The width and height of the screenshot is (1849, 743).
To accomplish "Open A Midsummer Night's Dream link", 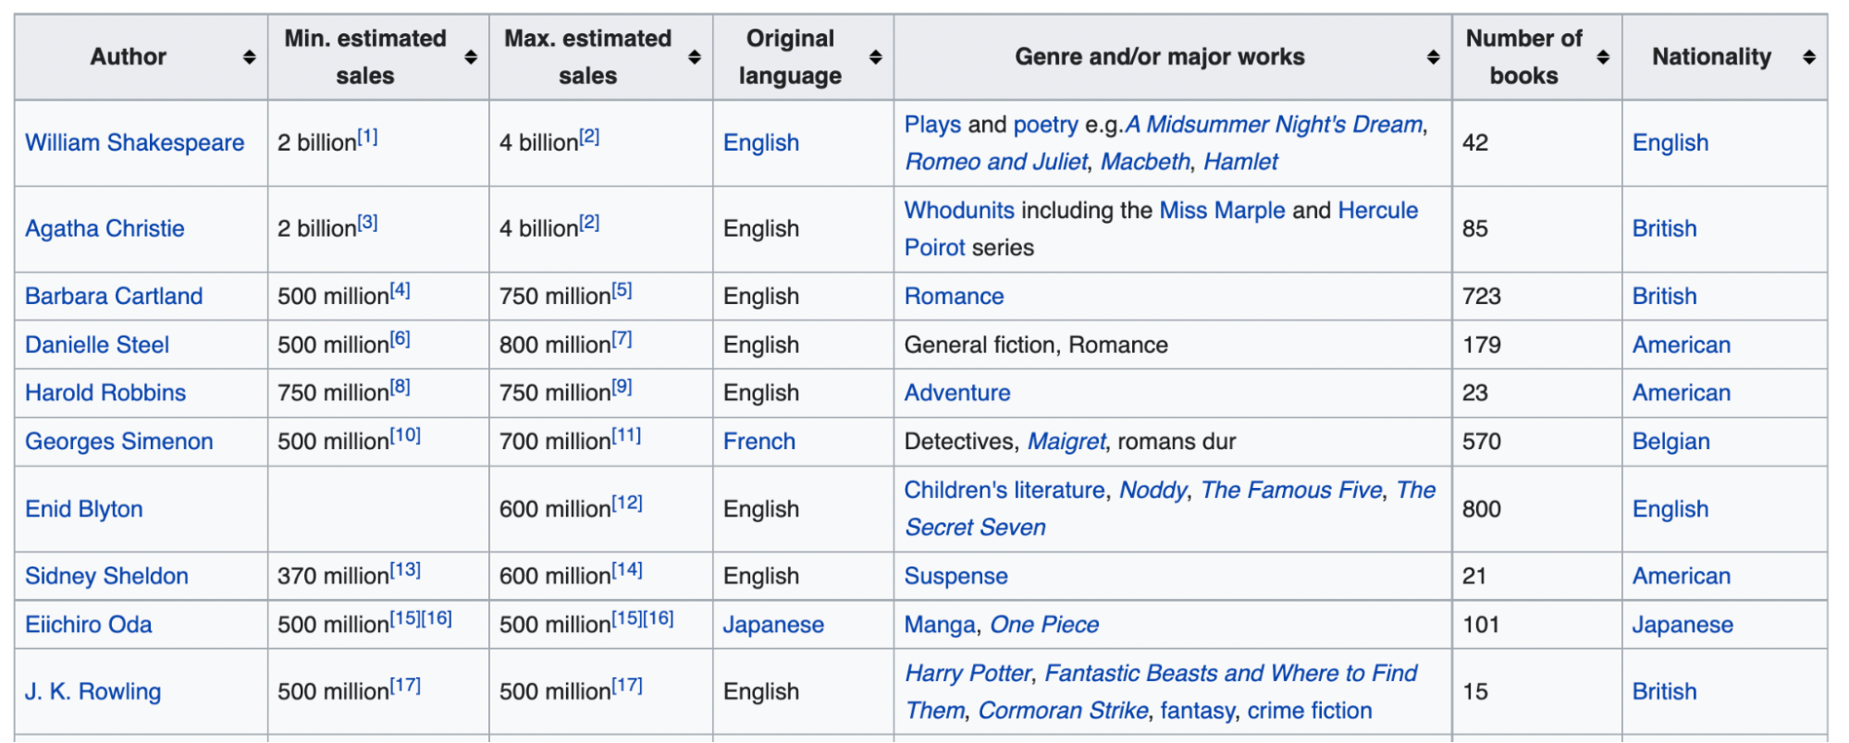I will coord(1274,125).
